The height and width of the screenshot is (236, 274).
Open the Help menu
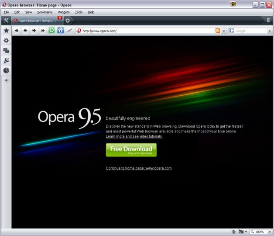click(91, 12)
